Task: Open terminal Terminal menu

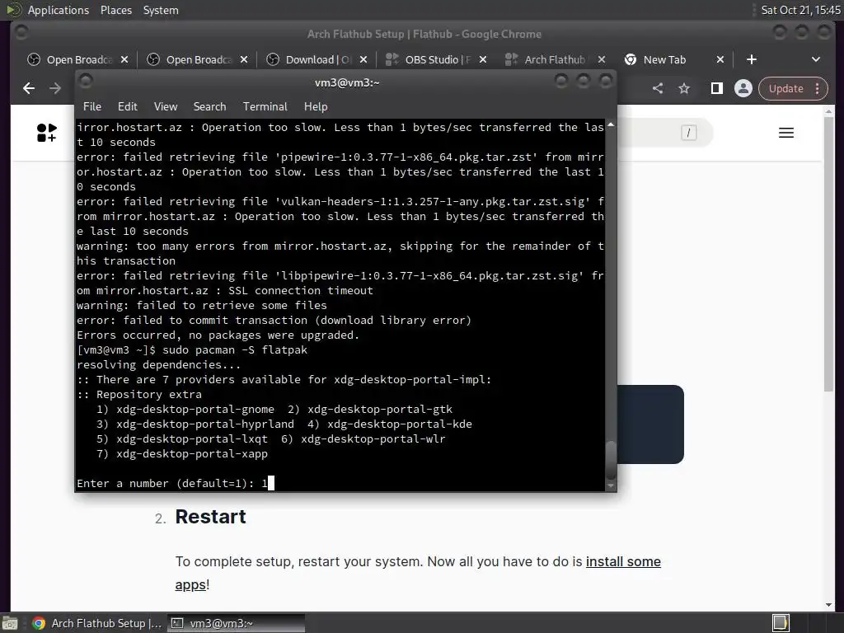Action: tap(265, 106)
